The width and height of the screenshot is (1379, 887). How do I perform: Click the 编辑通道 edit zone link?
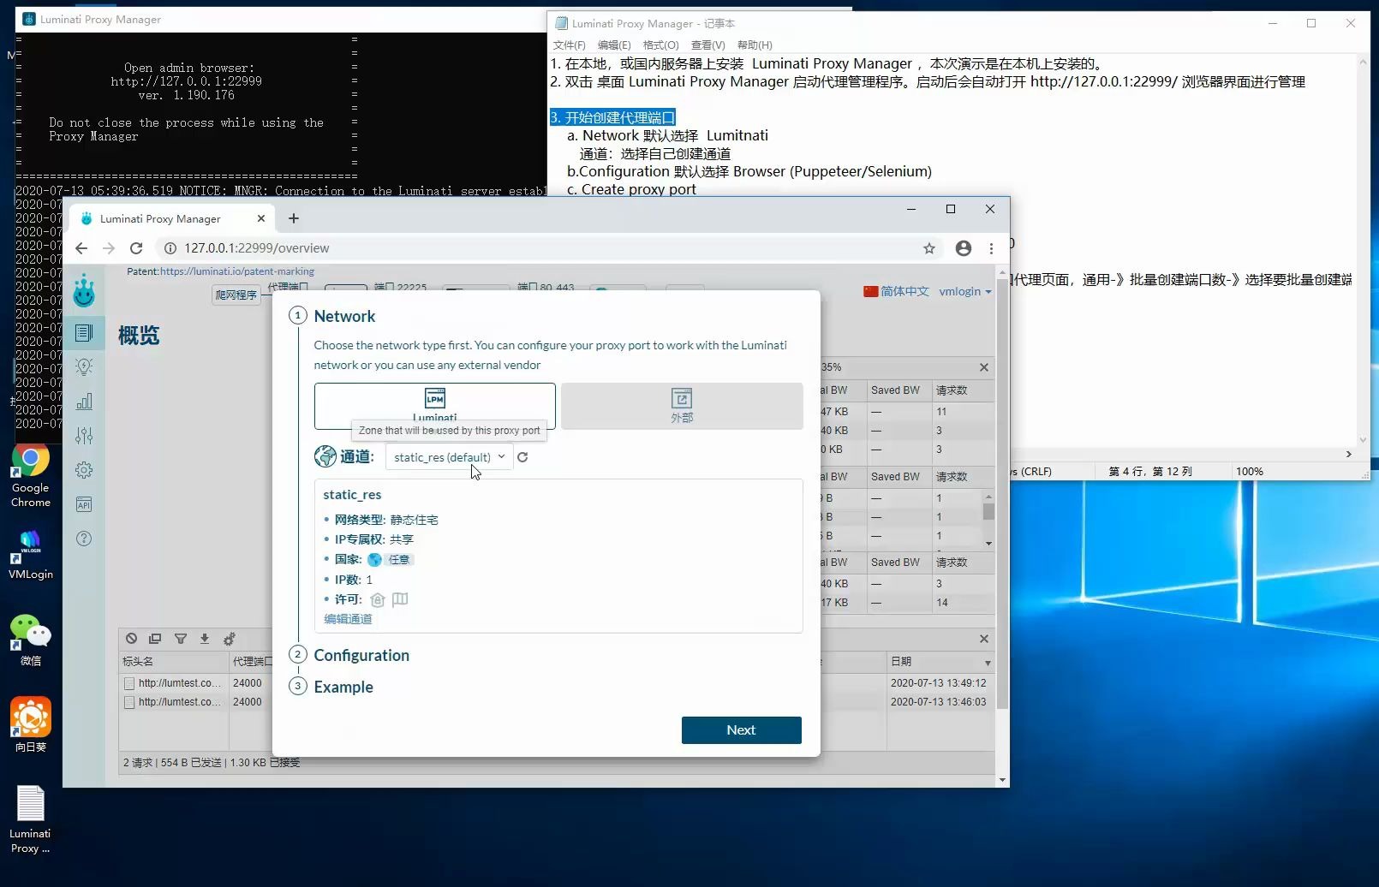pyautogui.click(x=348, y=619)
